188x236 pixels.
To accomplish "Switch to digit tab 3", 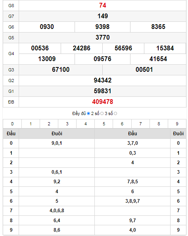I will click(67, 124).
